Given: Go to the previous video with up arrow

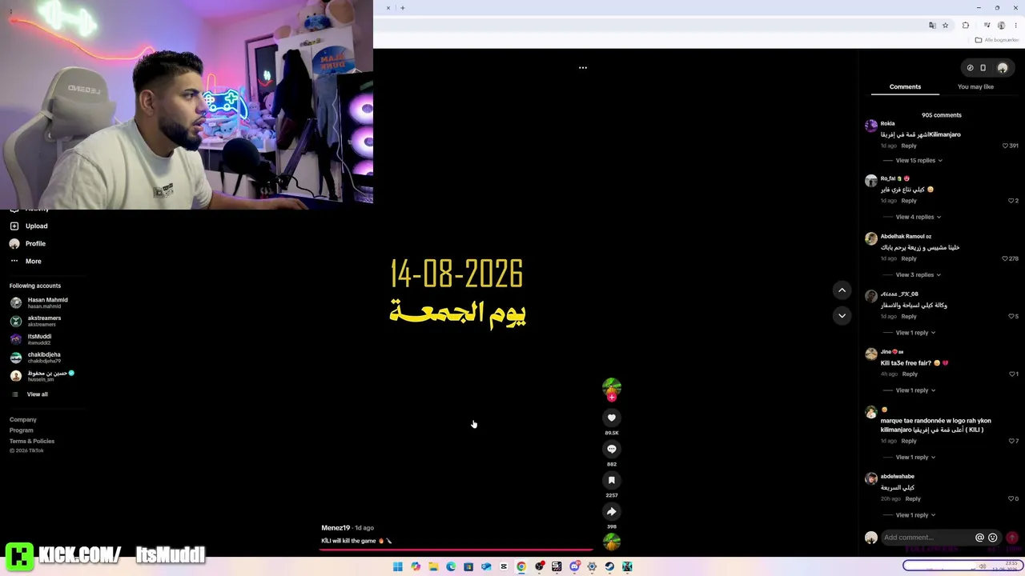Looking at the screenshot, I should click(x=842, y=290).
